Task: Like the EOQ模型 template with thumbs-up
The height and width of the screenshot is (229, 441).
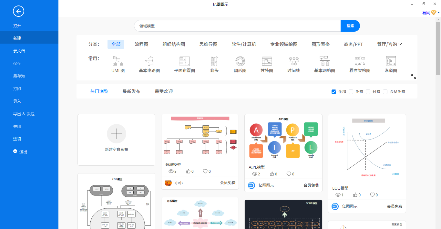Action: [355, 195]
